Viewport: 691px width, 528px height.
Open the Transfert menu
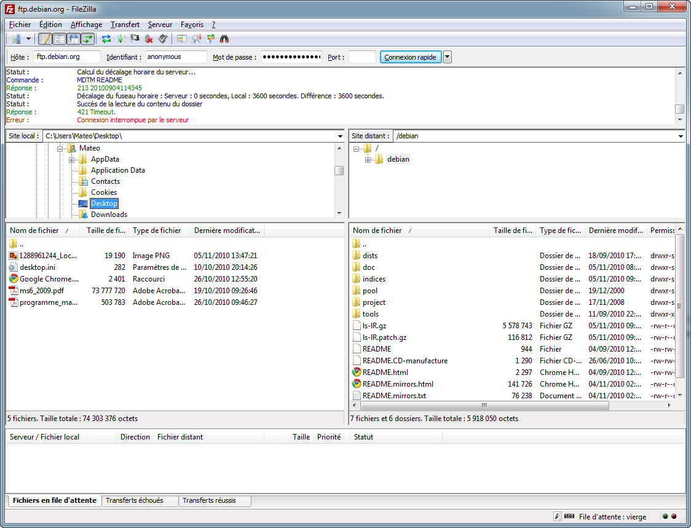(125, 25)
